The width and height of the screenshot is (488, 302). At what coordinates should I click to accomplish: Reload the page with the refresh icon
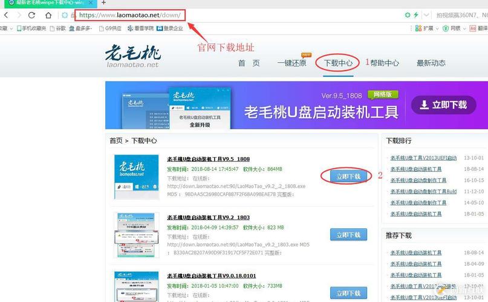pyautogui.click(x=31, y=15)
